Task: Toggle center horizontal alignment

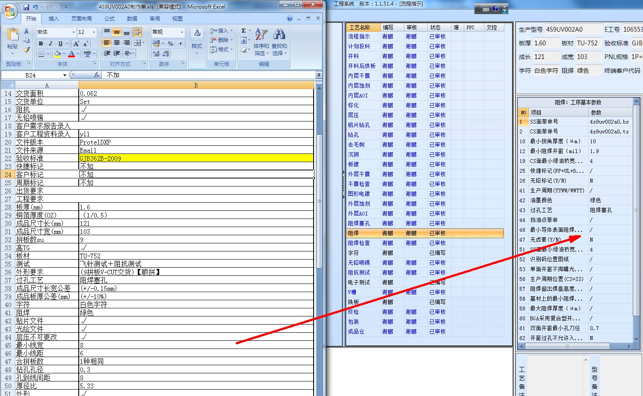Action: [117, 43]
